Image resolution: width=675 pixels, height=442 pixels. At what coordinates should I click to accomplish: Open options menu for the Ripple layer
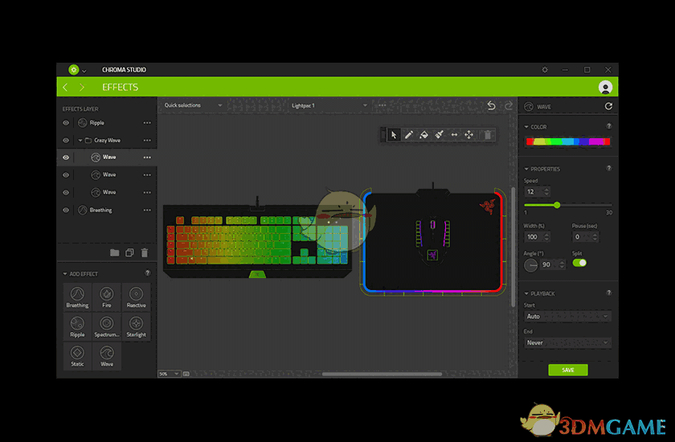[147, 123]
